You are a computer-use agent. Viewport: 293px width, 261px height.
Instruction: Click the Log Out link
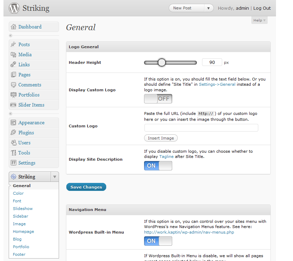click(262, 8)
